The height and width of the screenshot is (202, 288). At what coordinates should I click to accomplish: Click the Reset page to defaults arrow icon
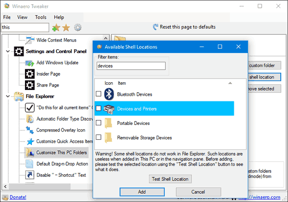(x=156, y=27)
